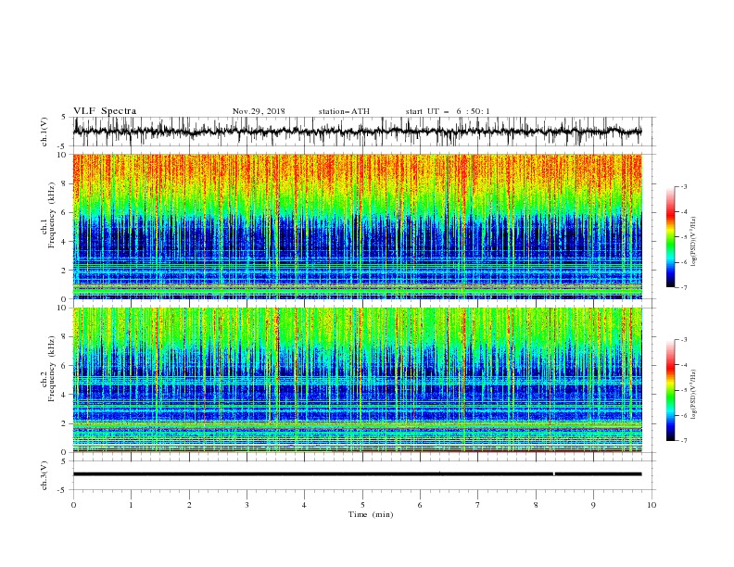
Task: Click the '7' tick on Time axis
Action: click(478, 505)
